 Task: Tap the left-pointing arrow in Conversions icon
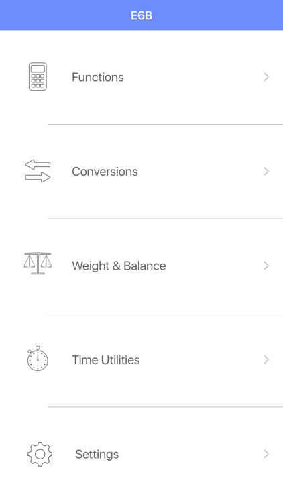38,164
